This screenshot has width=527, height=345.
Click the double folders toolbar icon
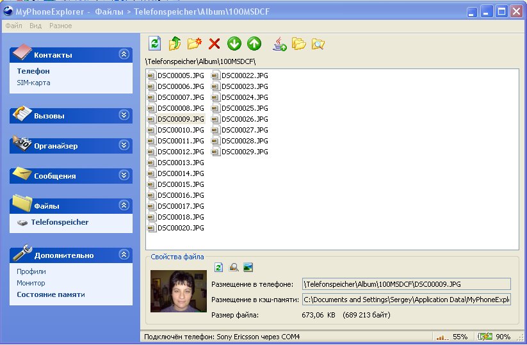299,44
